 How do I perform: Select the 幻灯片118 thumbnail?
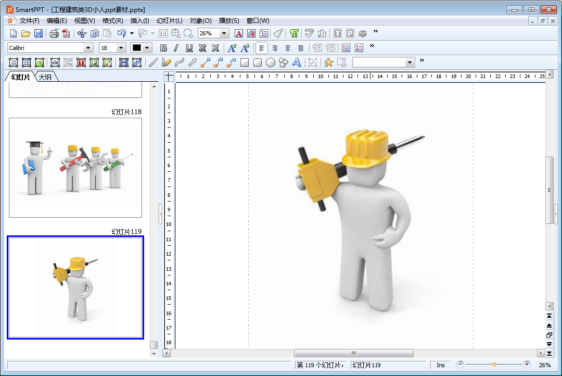tap(75, 168)
